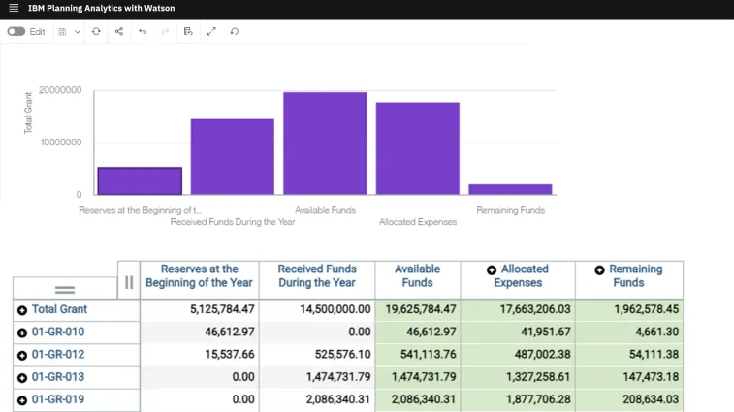Select the Received Funds During the Year header
Viewport: 734px width, 412px height.
[x=317, y=276]
